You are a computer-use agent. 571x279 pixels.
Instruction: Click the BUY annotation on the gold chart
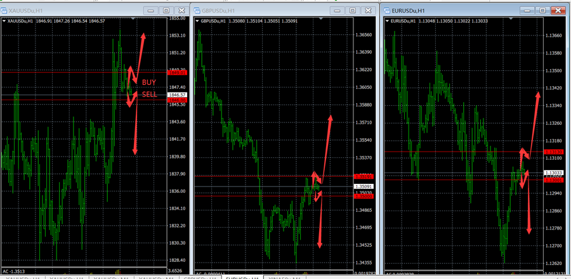pos(148,82)
